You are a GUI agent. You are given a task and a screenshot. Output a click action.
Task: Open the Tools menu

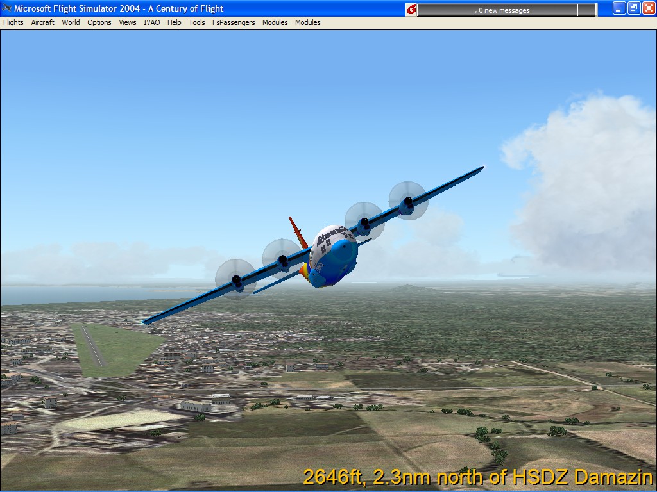coord(197,22)
